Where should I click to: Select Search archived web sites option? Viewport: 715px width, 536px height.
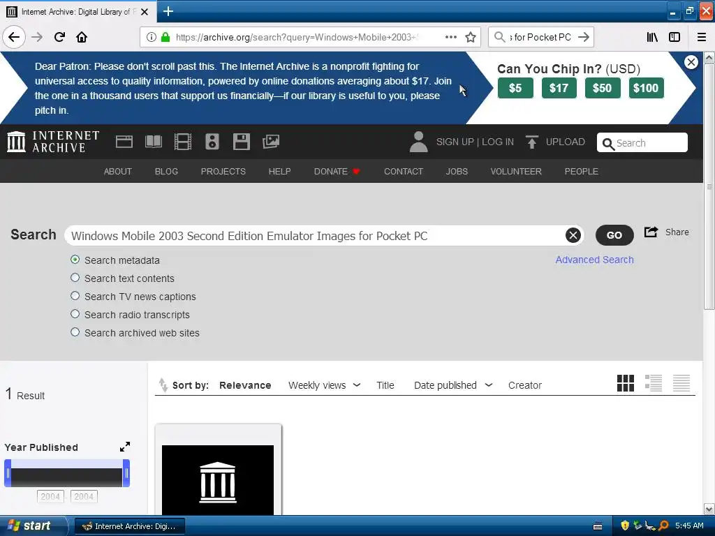click(x=75, y=332)
